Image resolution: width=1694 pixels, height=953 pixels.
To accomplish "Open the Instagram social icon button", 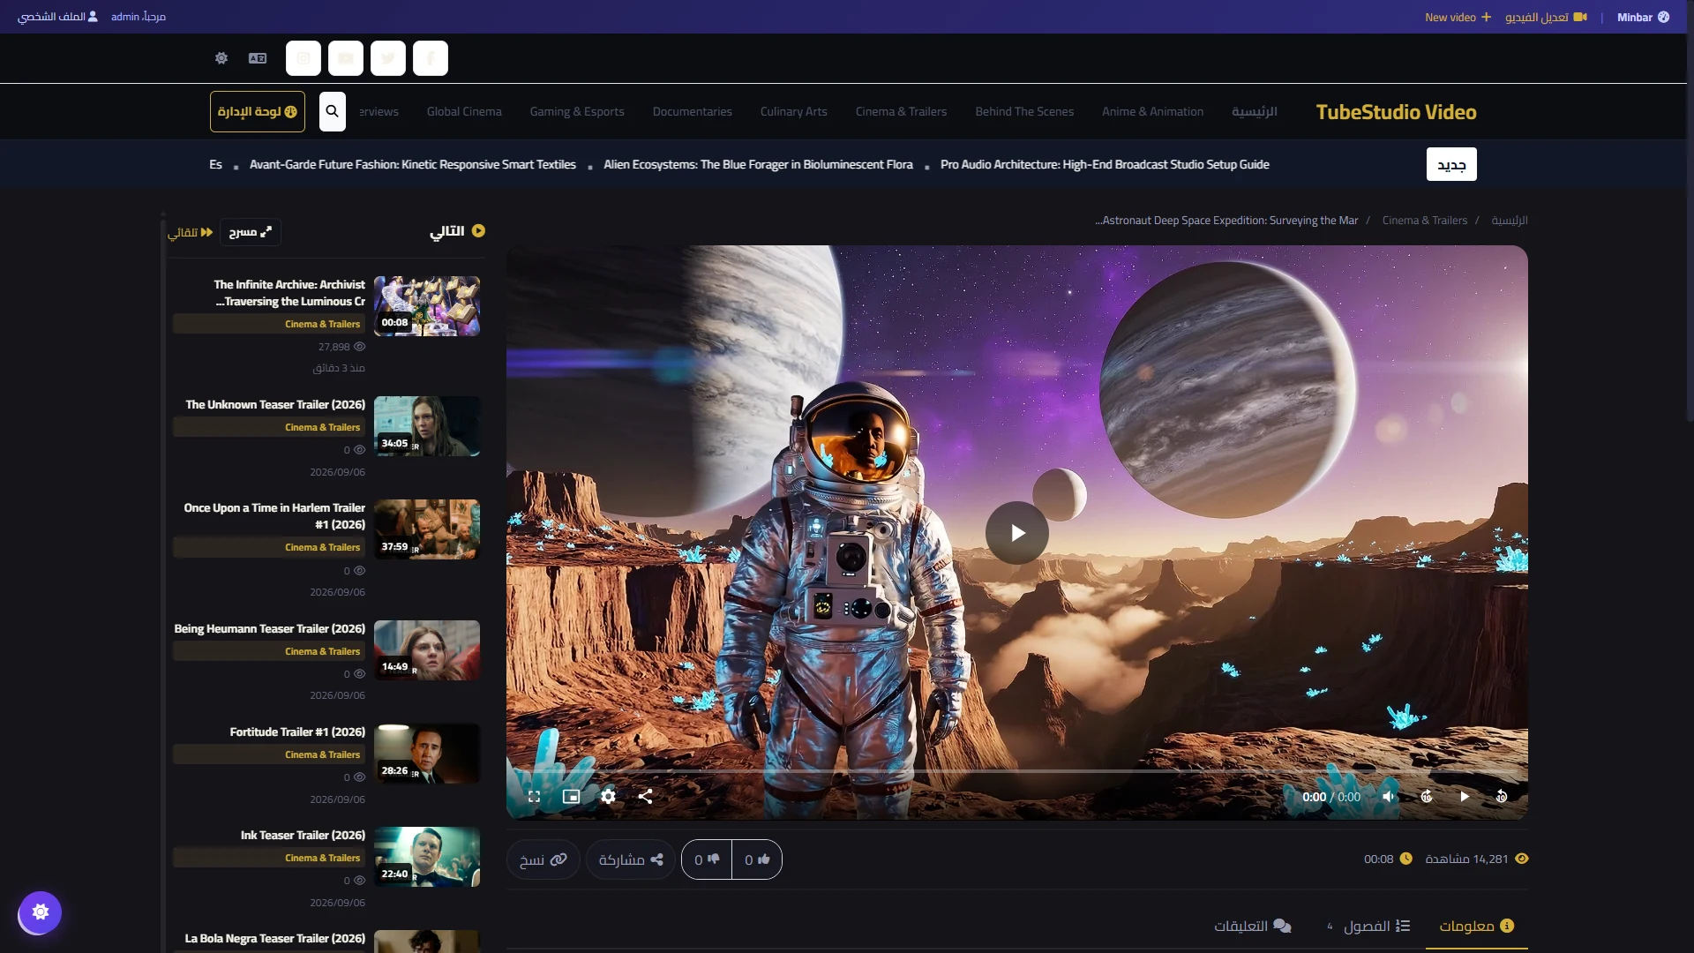I will (304, 58).
